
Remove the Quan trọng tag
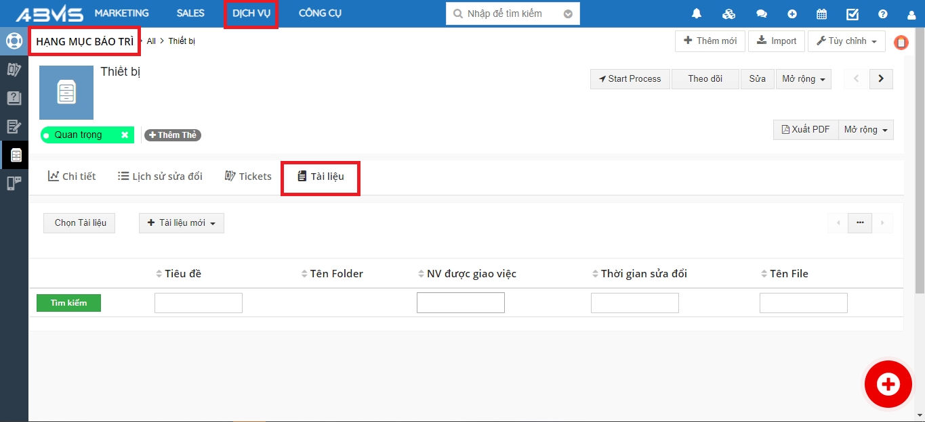coord(125,135)
